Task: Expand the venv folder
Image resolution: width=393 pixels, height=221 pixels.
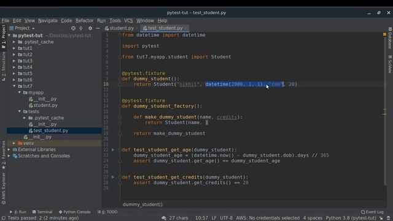Action: (14, 143)
